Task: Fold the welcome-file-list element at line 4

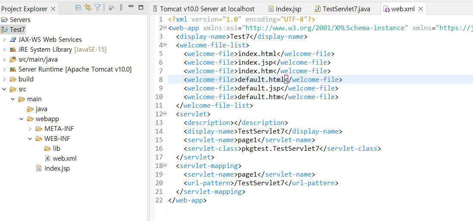Action: [165, 45]
